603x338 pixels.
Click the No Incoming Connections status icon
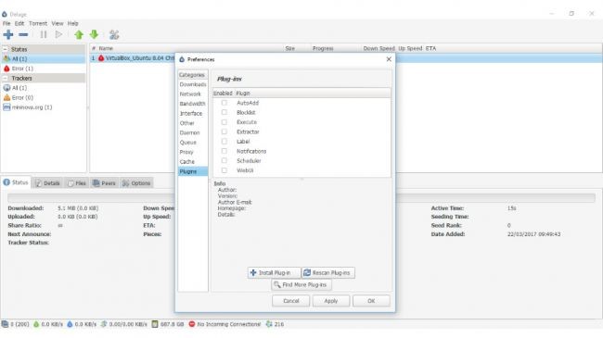point(192,324)
